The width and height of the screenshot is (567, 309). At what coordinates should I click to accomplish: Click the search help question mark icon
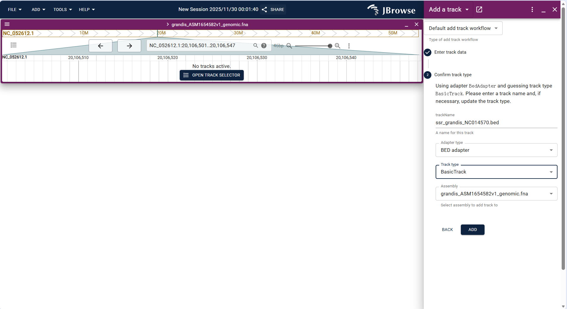(x=264, y=45)
